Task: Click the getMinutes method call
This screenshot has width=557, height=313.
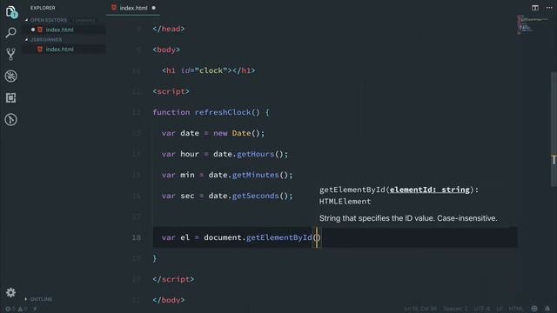Action: pos(255,175)
